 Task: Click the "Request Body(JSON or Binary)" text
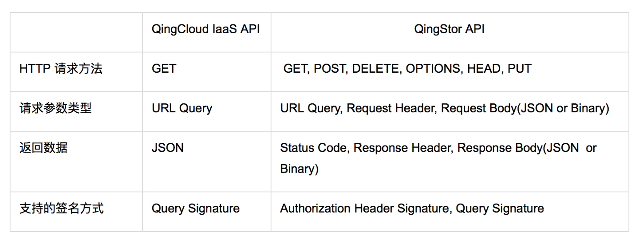click(x=525, y=108)
